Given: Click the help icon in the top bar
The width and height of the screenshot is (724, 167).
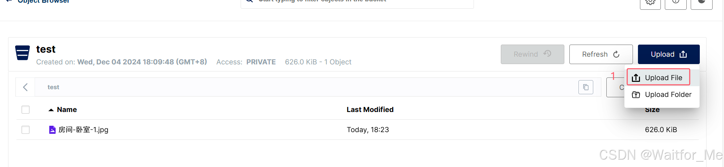Looking at the screenshot, I should coord(676,3).
